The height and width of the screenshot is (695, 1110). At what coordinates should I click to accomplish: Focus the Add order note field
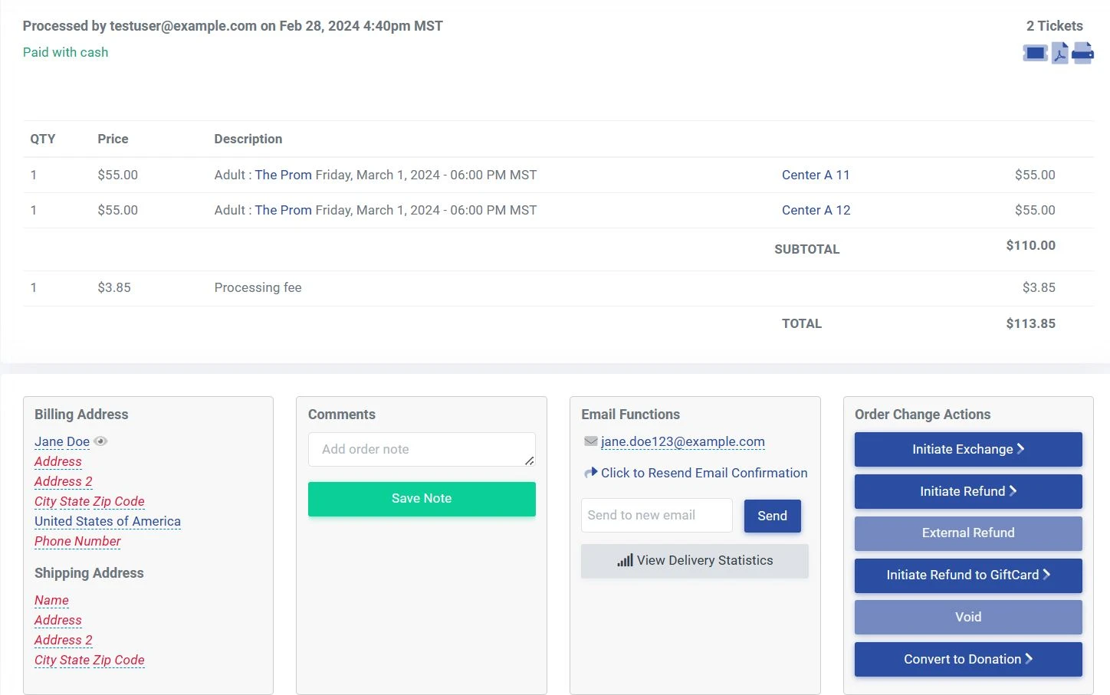(421, 450)
